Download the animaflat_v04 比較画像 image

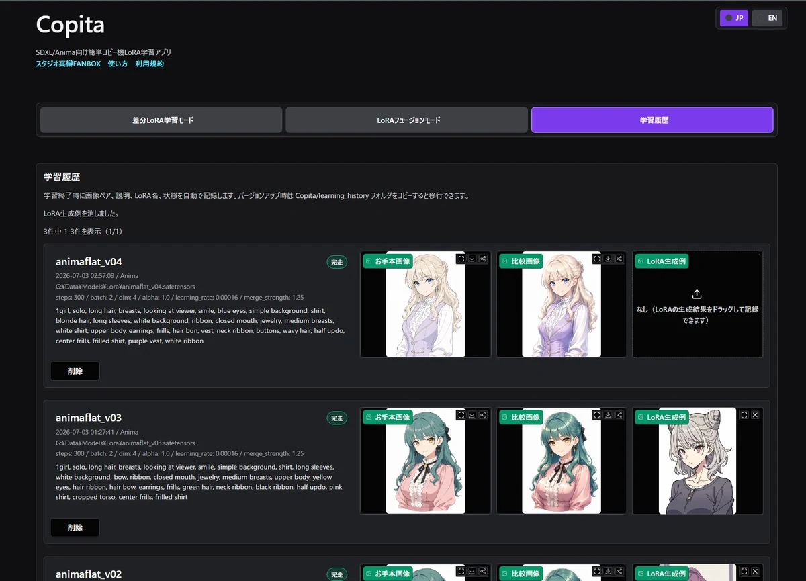pos(608,259)
